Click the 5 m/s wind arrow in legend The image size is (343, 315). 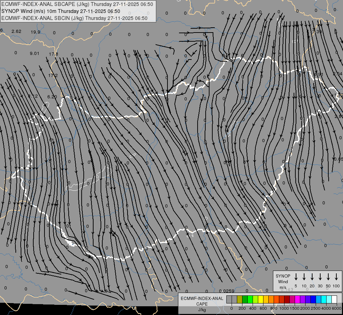[x=296, y=277]
